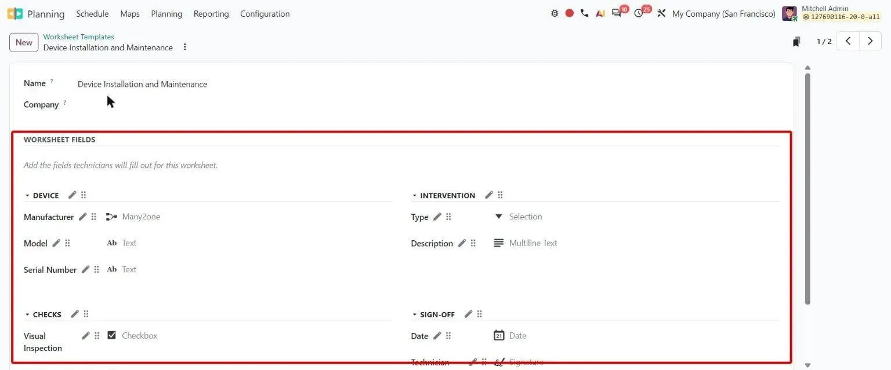
Task: Go to Worksheet Templates breadcrumb link
Action: pos(78,36)
